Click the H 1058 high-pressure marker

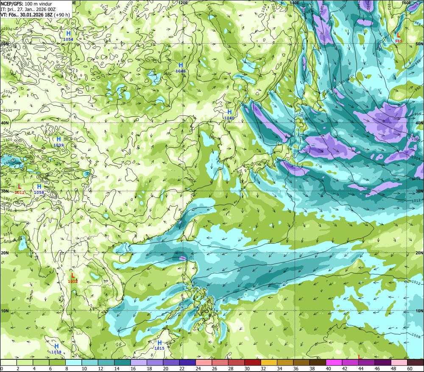pos(39,189)
